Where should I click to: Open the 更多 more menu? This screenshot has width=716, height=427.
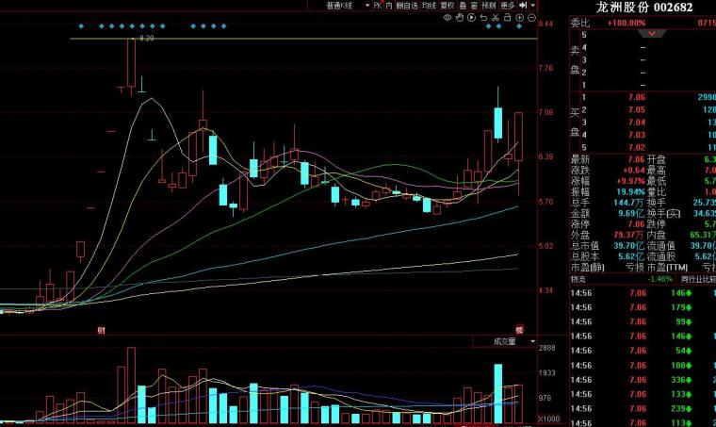coord(507,6)
